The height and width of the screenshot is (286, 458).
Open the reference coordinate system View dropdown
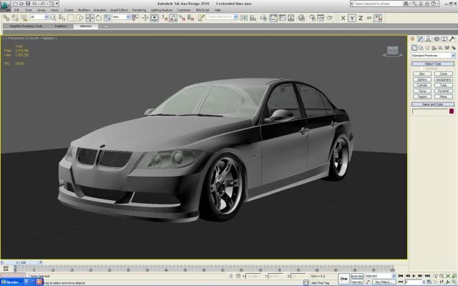121,17
